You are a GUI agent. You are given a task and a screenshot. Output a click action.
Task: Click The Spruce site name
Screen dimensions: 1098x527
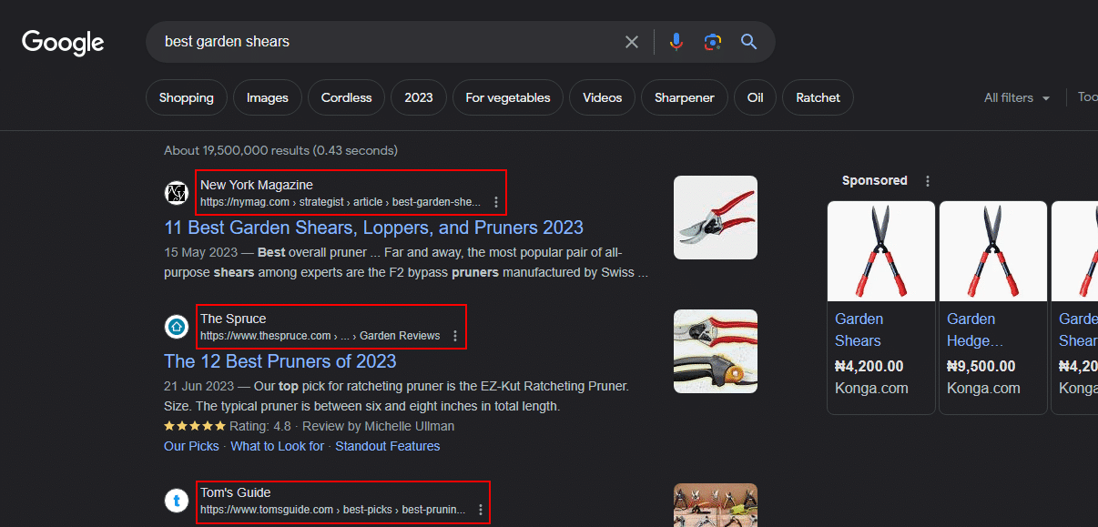point(233,319)
